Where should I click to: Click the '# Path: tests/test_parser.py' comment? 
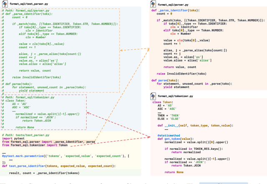(25, 135)
